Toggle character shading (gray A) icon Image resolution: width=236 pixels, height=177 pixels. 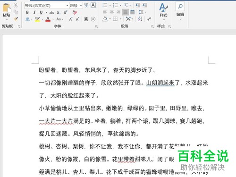[x=86, y=19]
